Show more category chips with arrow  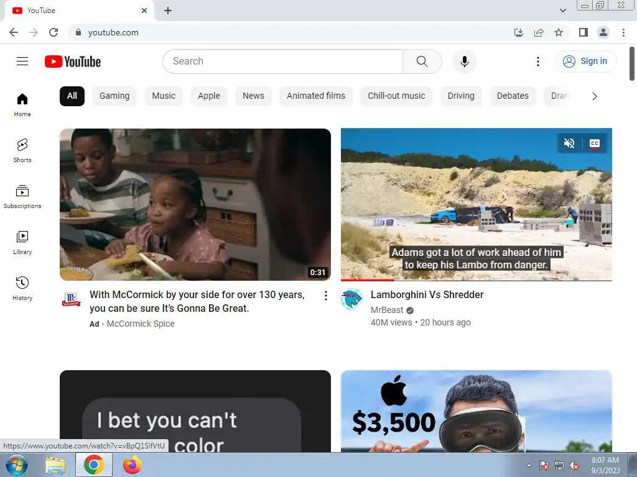(594, 96)
